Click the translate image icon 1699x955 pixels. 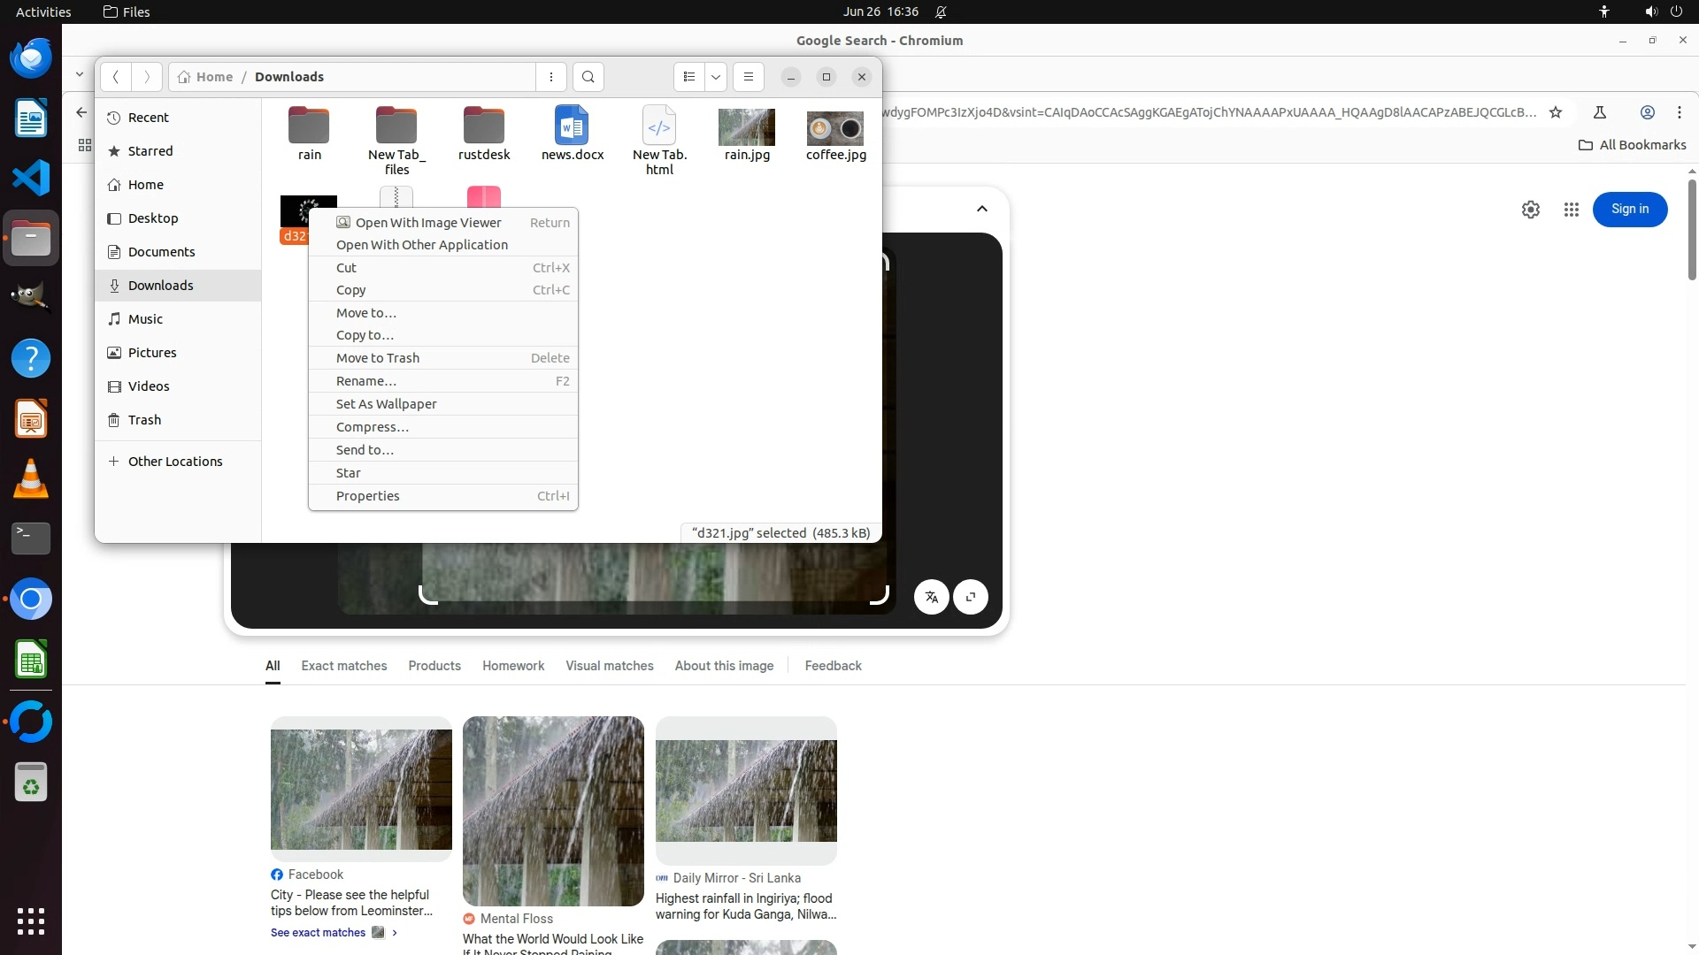pyautogui.click(x=932, y=597)
